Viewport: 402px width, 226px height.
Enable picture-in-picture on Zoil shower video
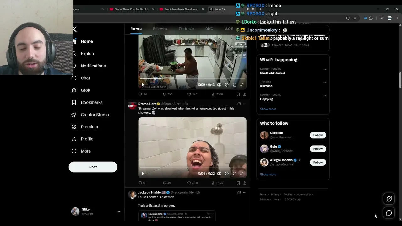click(x=234, y=174)
